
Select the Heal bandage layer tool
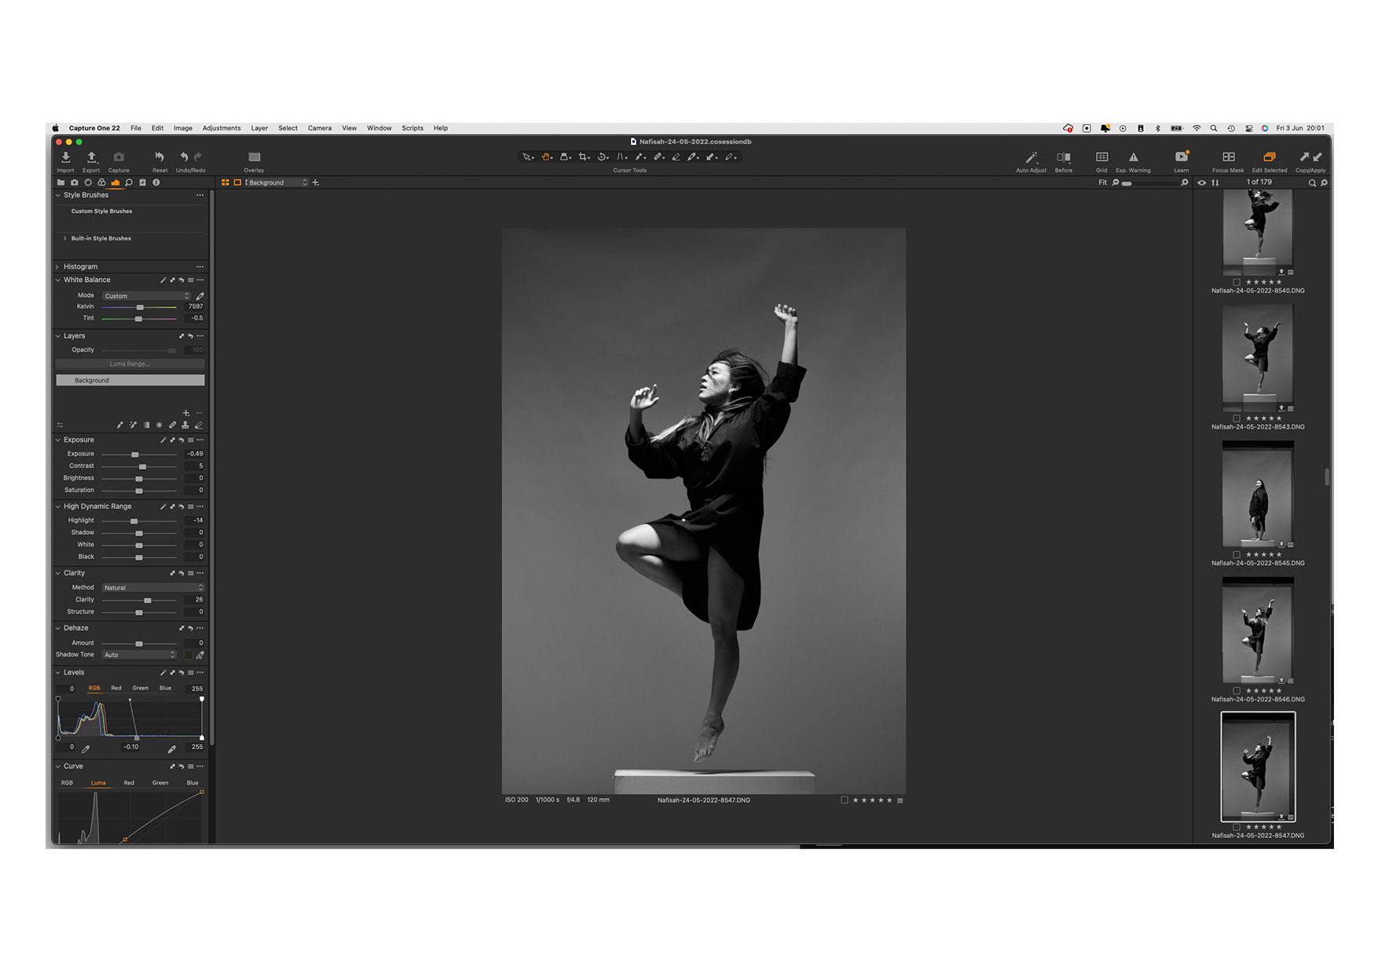[172, 425]
